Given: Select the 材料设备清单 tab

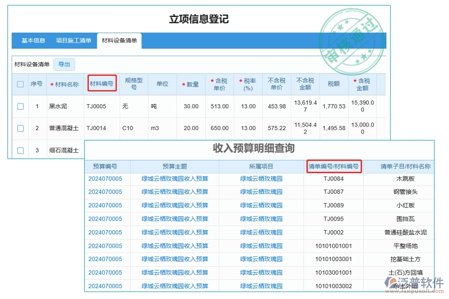Looking at the screenshot, I should tap(119, 40).
